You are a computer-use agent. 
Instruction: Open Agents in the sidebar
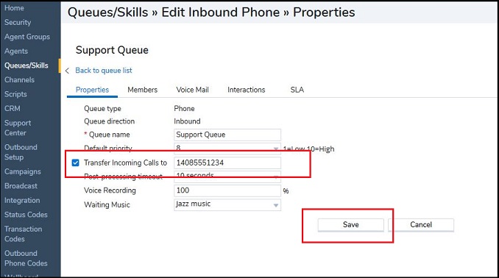tap(16, 51)
